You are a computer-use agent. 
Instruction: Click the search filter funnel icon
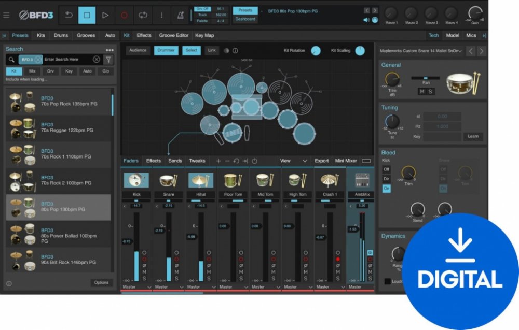[108, 60]
